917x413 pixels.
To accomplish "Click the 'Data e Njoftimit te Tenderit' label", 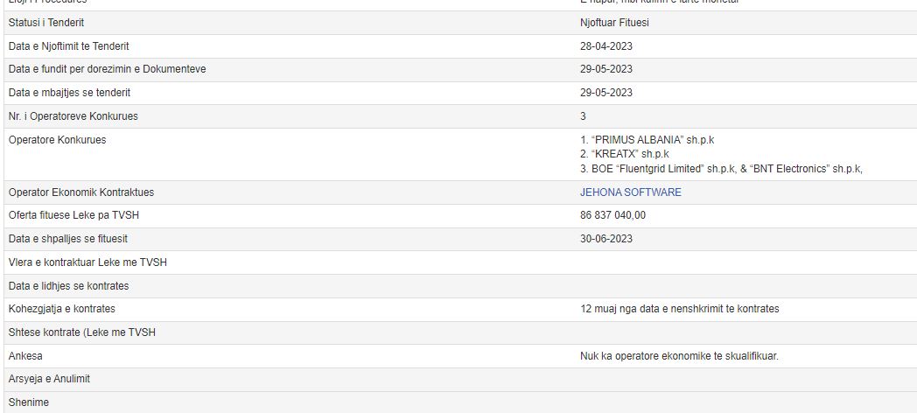I will click(68, 46).
